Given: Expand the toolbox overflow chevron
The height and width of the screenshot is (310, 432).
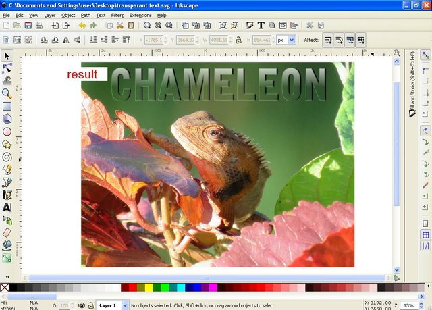Looking at the screenshot, I should click(7, 277).
